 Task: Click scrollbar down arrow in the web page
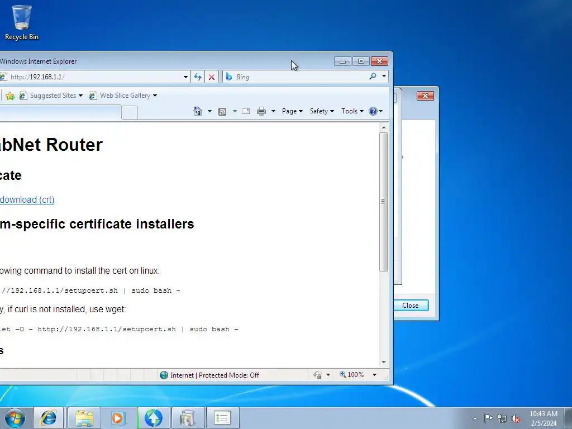pos(383,362)
